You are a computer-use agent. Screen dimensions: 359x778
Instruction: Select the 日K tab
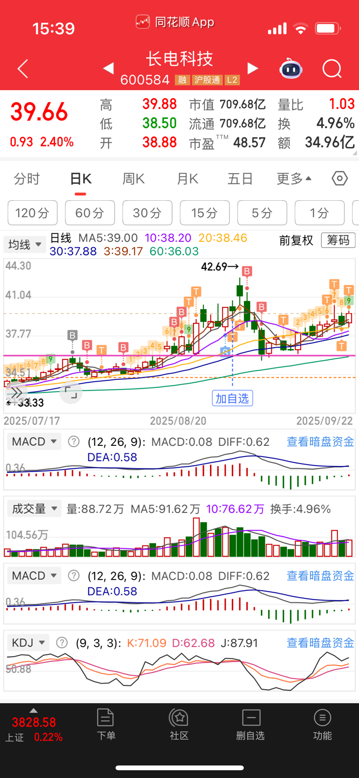80,179
